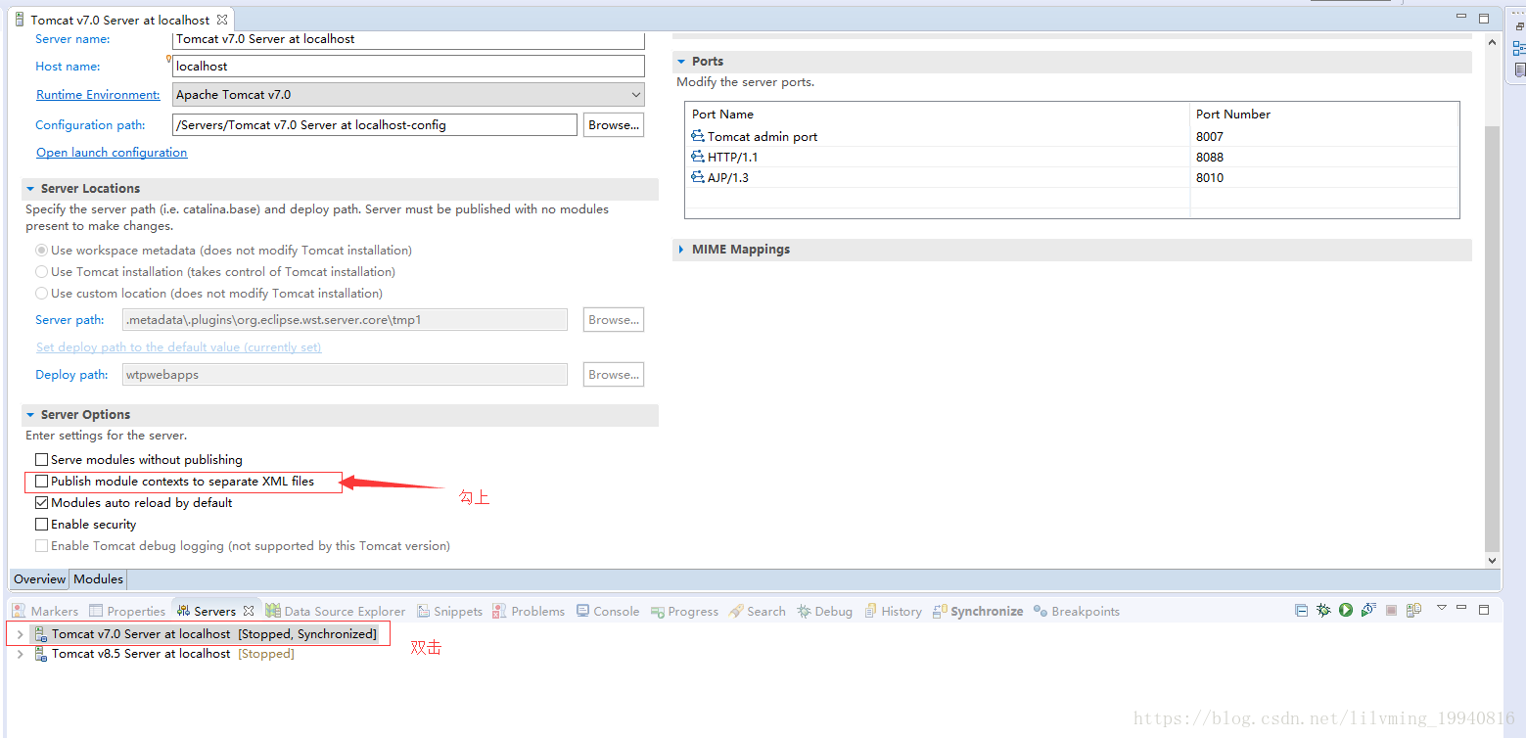The image size is (1526, 738).
Task: Close the Servers view tab
Action: [x=249, y=611]
